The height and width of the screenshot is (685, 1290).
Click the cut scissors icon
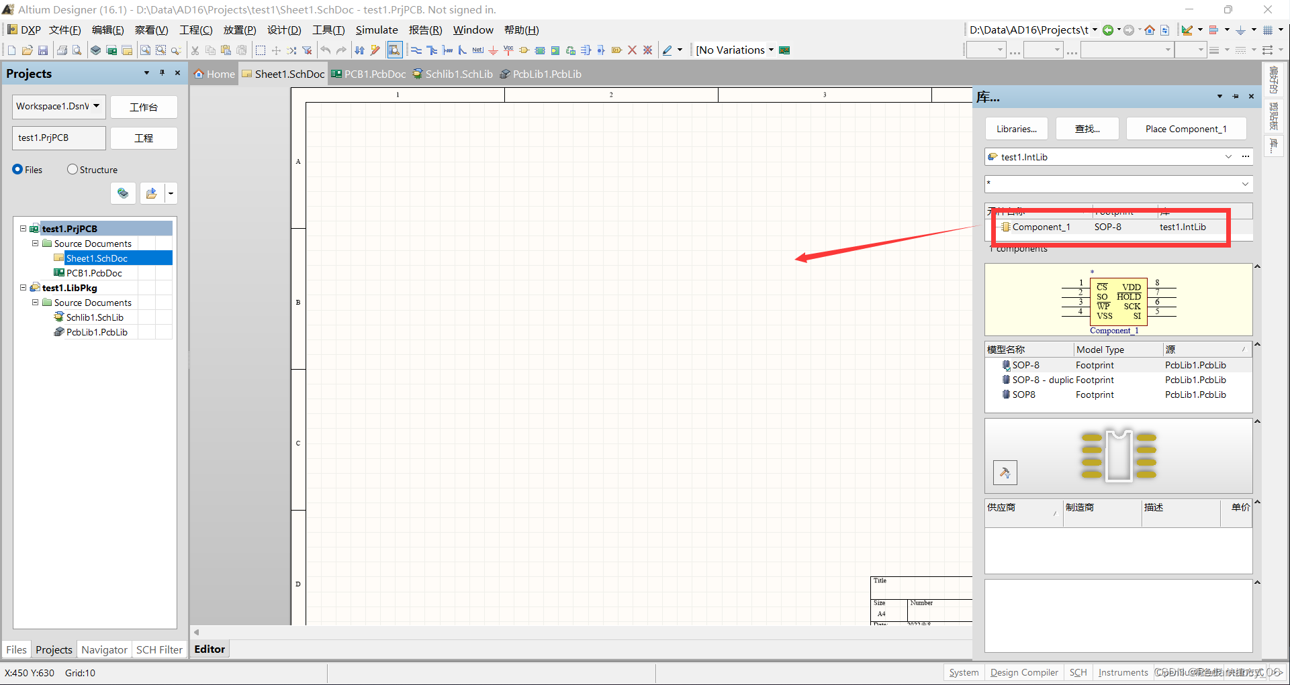tap(195, 50)
